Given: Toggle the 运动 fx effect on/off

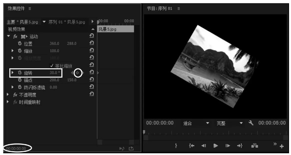Looking at the screenshot, I should (x=15, y=36).
